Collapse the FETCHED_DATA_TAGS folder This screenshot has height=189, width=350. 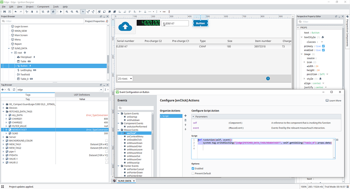3,111
